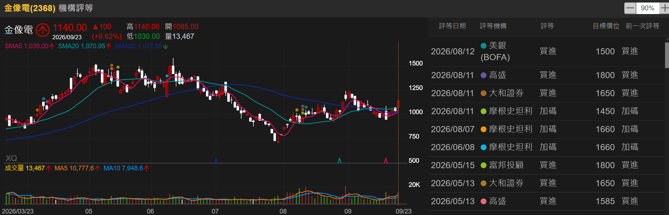The width and height of the screenshot is (669, 215).
Task: Click the 前一次評等 column header
Action: (642, 26)
